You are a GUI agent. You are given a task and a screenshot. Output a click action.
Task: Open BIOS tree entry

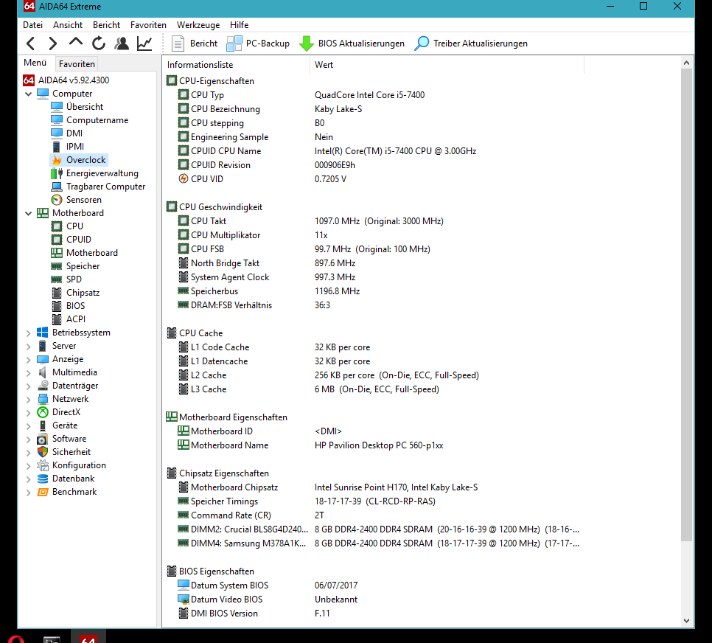pos(68,306)
